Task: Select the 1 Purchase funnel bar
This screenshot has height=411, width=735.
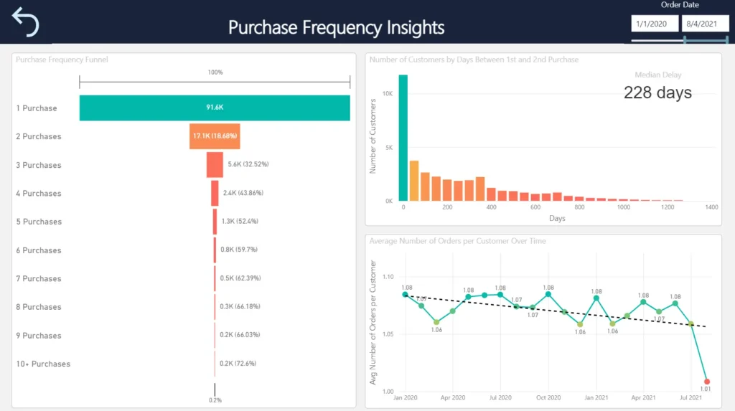Action: point(215,108)
